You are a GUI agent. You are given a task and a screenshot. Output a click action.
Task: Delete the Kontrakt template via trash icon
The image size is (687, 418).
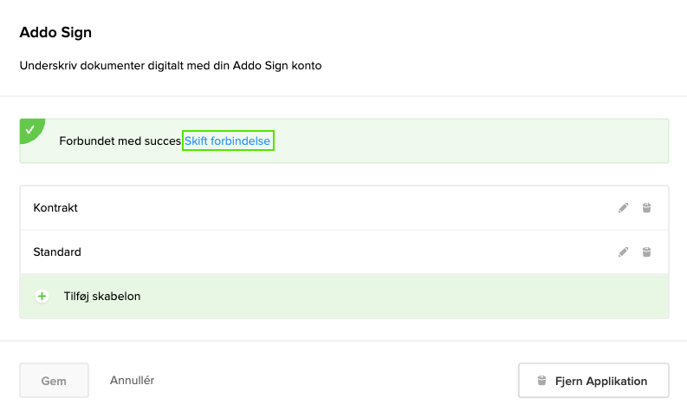point(646,208)
